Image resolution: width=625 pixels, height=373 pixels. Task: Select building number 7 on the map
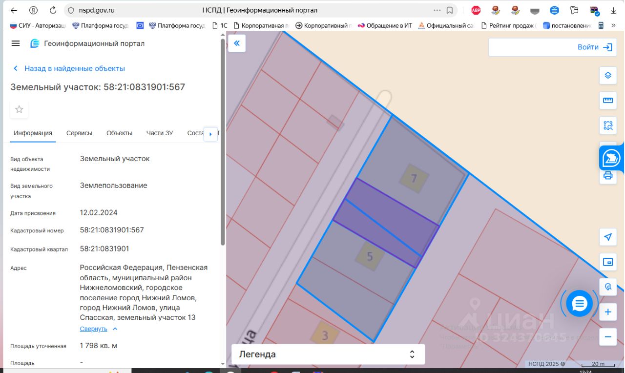[414, 178]
